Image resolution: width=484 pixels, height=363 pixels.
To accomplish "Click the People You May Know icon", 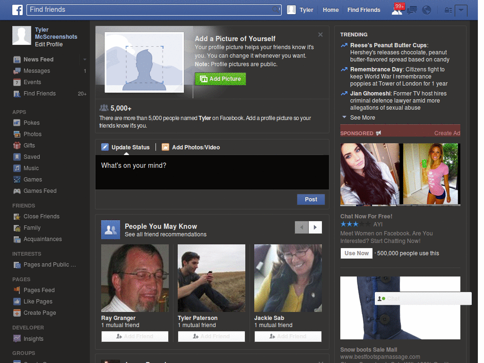I will 111,230.
